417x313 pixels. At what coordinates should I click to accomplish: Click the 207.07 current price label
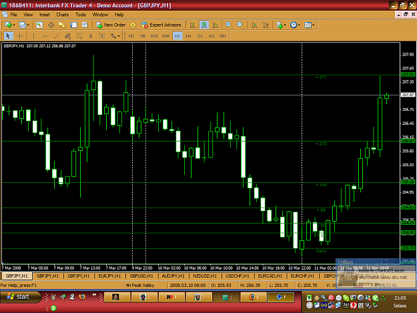pos(408,95)
